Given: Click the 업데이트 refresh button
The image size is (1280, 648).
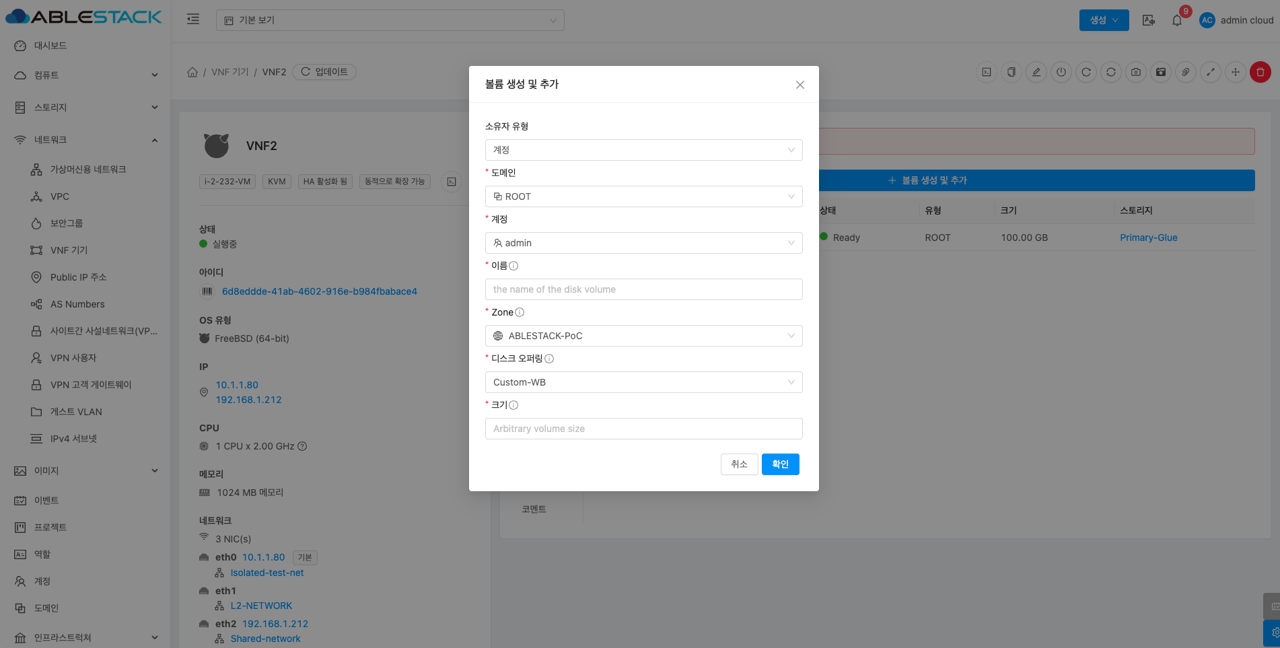Looking at the screenshot, I should [324, 72].
